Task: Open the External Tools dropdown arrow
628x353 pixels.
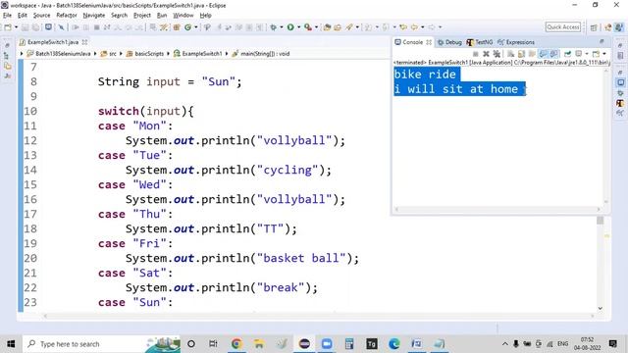Action: (x=316, y=27)
